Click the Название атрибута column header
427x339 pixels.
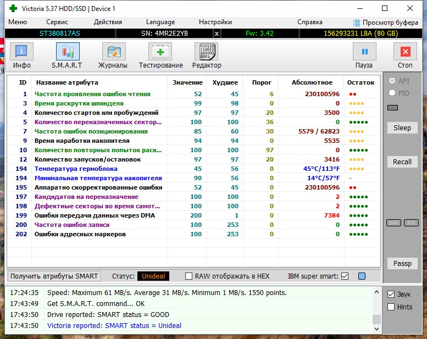point(67,82)
